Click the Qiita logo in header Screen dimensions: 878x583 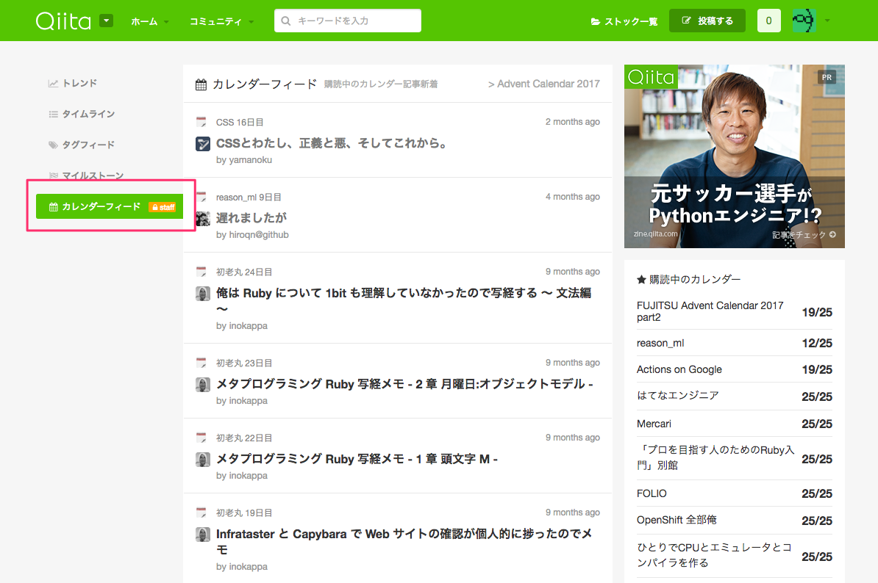click(63, 21)
